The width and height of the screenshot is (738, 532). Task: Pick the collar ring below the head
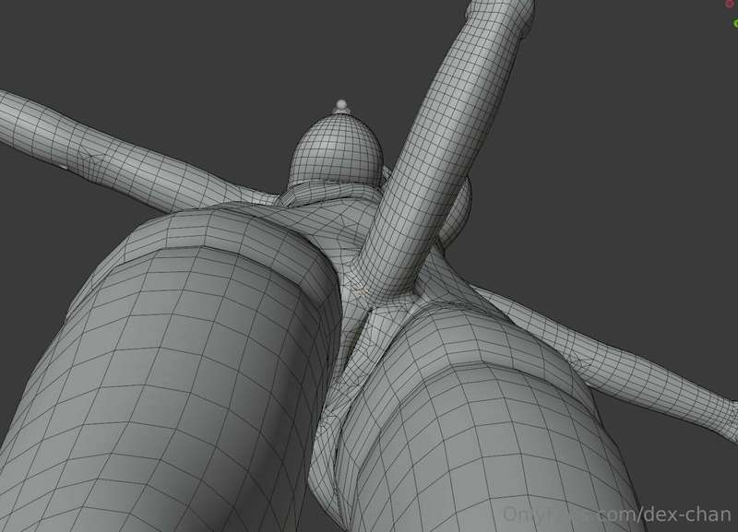click(329, 192)
